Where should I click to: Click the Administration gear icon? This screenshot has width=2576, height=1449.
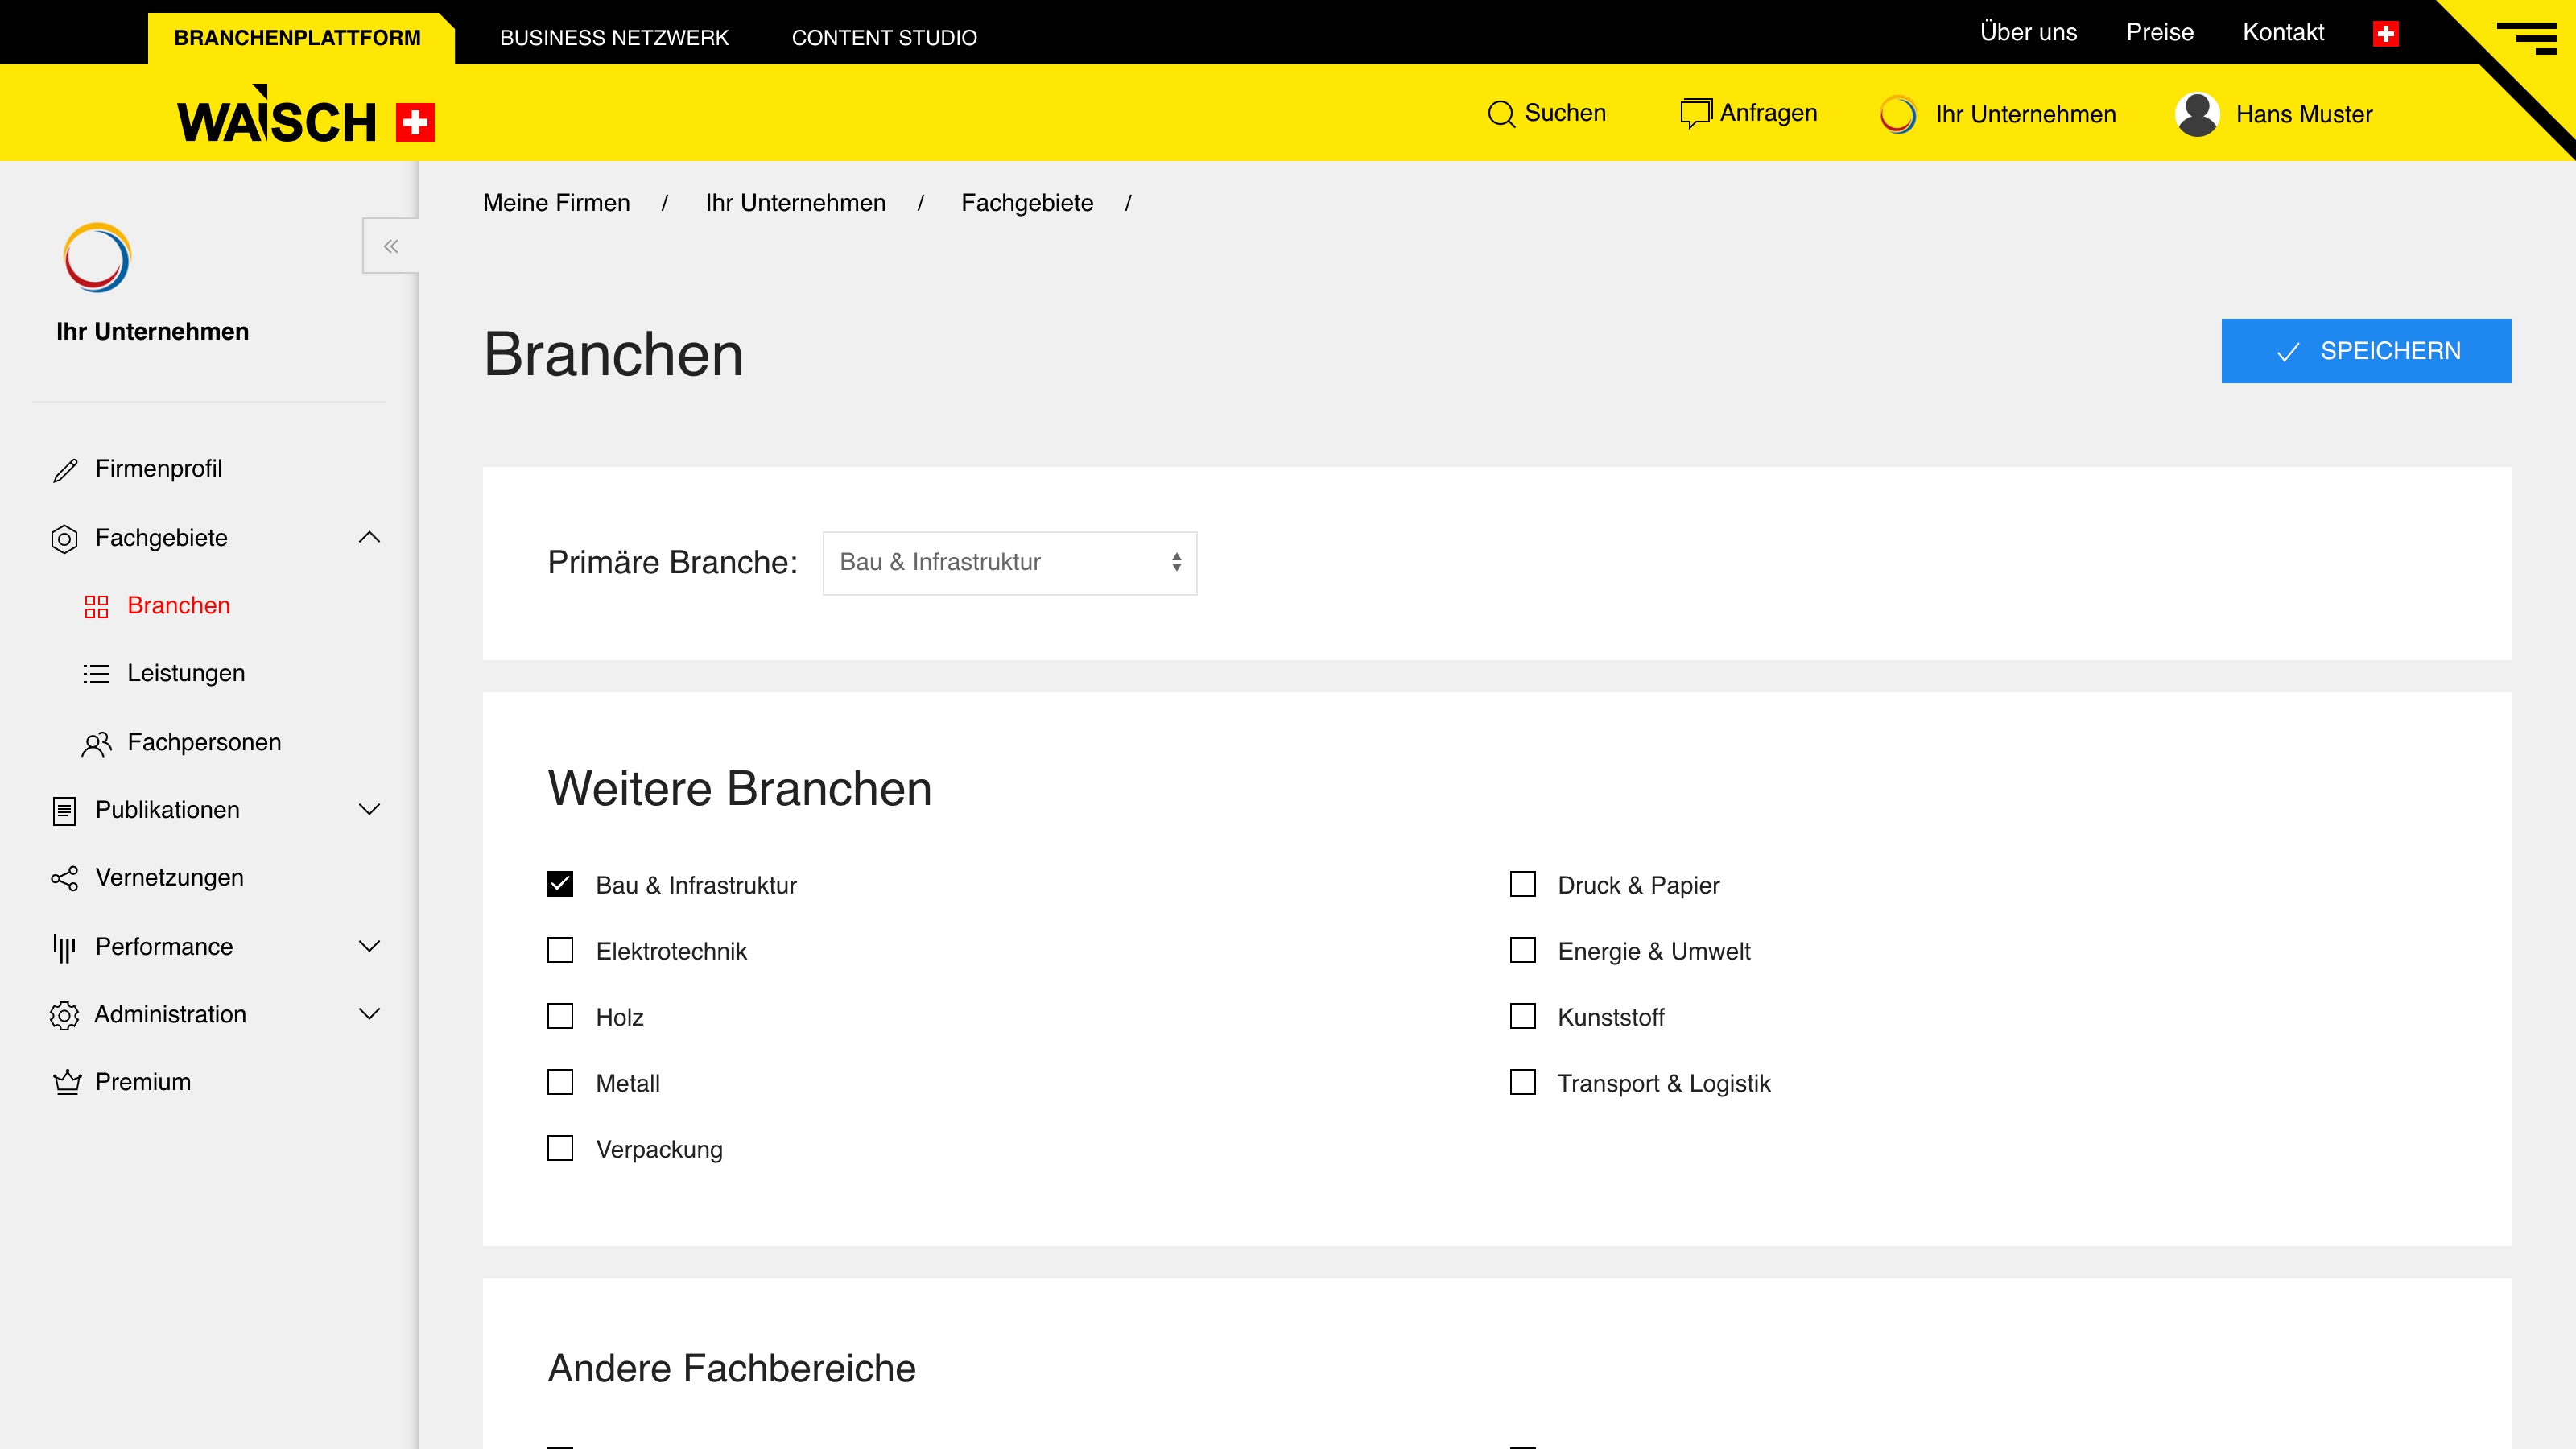point(64,1015)
